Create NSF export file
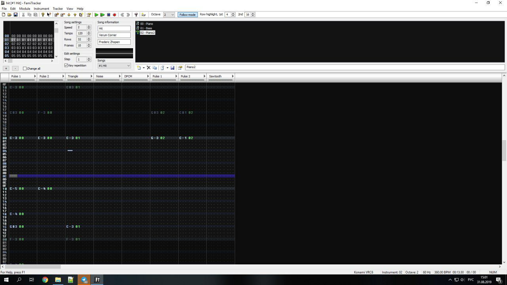507x285 pixels. point(143,15)
